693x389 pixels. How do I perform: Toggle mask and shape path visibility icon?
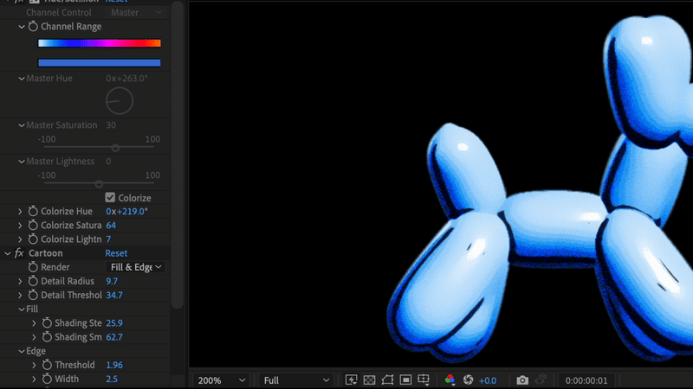click(x=387, y=379)
